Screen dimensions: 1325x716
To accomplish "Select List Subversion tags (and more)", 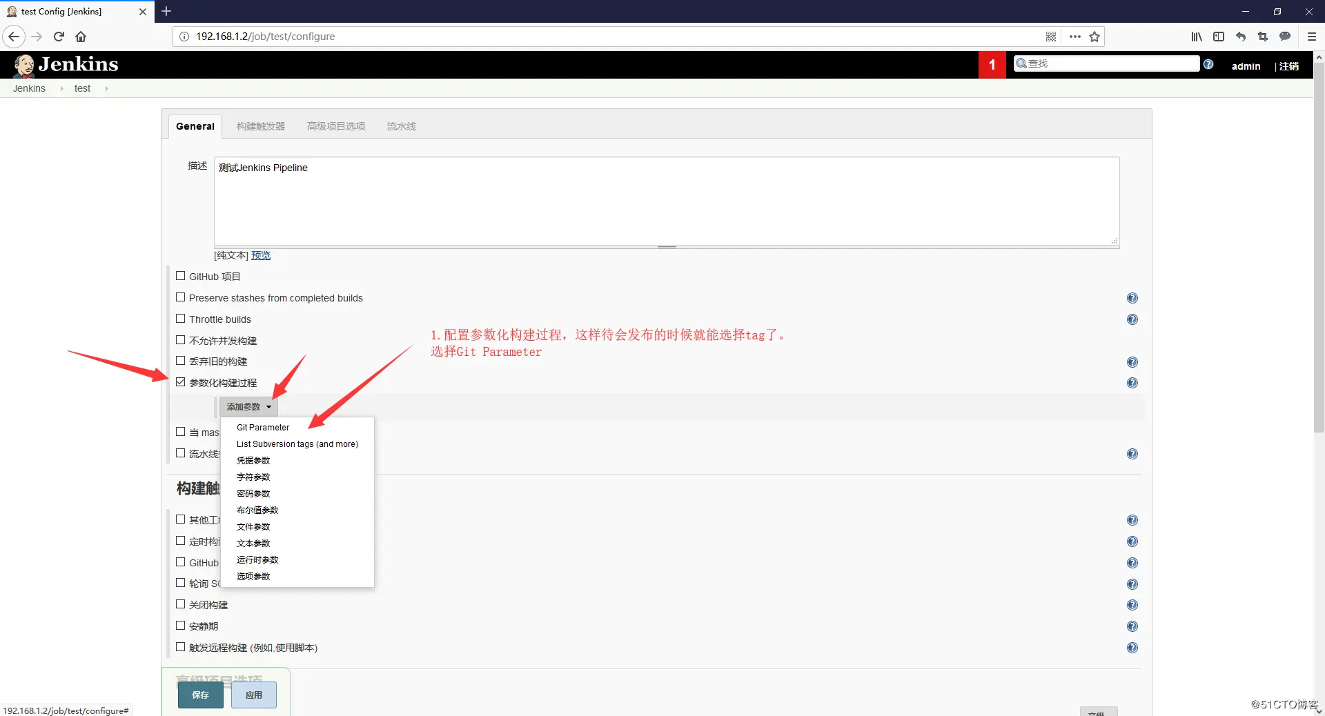I will 297,444.
